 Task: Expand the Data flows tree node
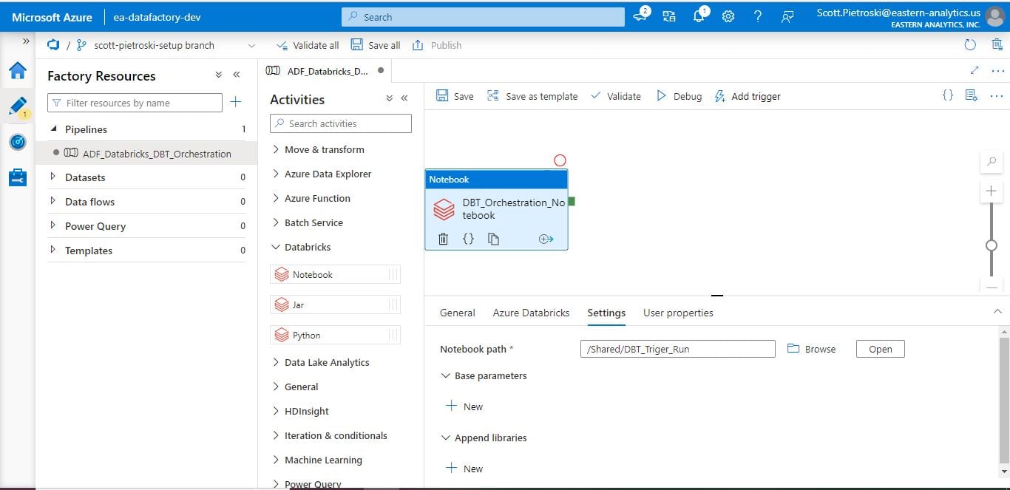click(x=52, y=201)
